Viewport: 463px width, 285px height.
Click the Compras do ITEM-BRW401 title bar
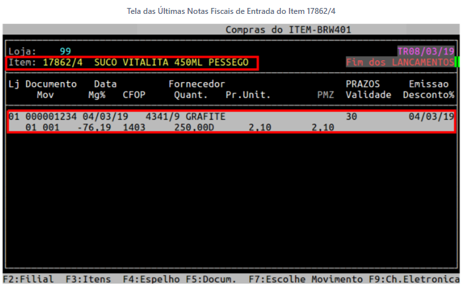[x=288, y=30]
